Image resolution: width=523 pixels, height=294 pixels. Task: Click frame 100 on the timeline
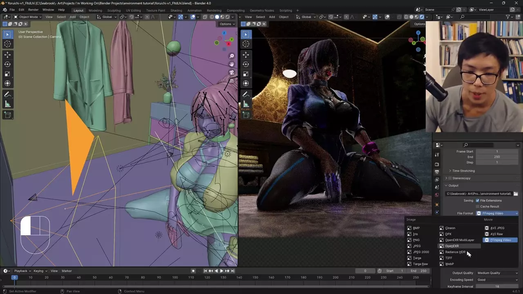pos(175,278)
